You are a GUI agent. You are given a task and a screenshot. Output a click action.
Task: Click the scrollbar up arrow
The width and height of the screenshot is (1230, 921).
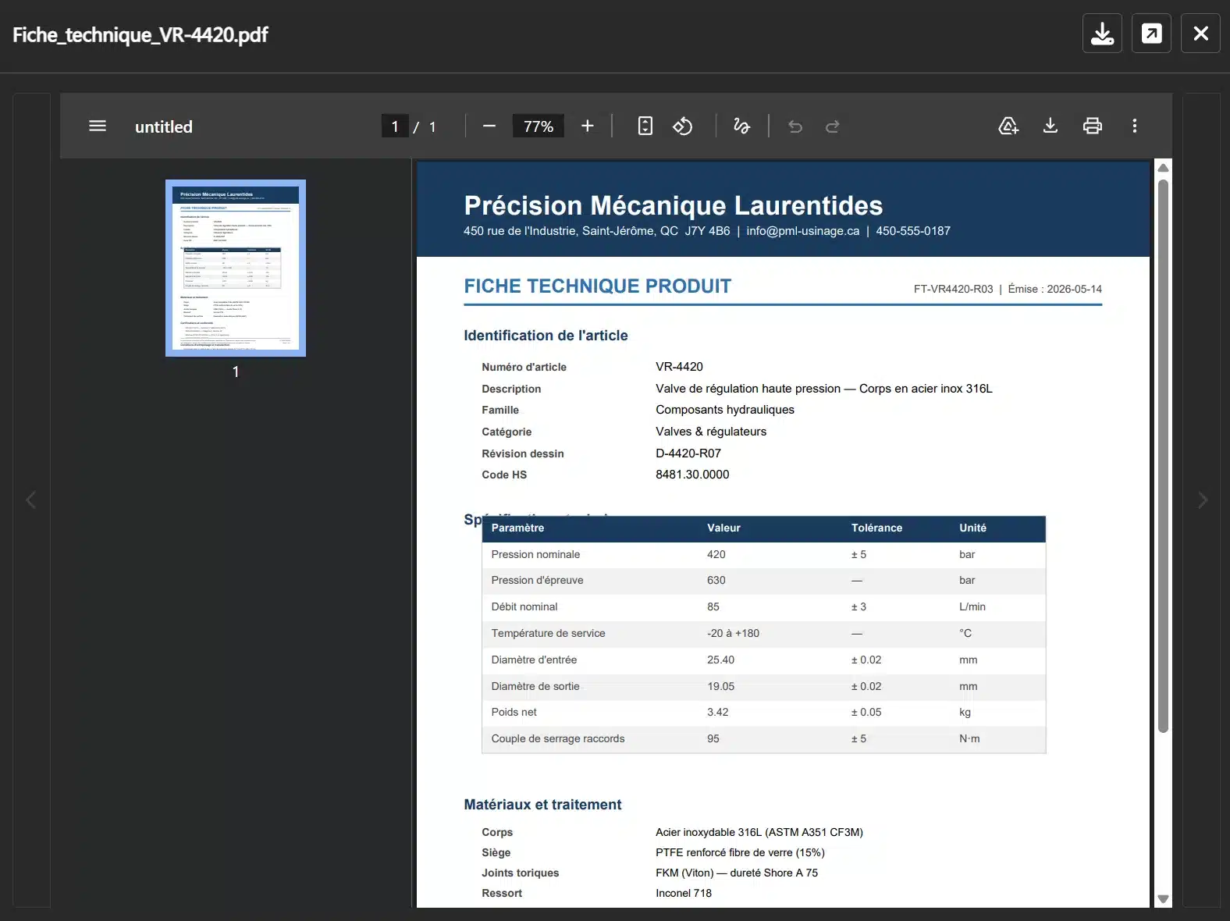[x=1163, y=168]
